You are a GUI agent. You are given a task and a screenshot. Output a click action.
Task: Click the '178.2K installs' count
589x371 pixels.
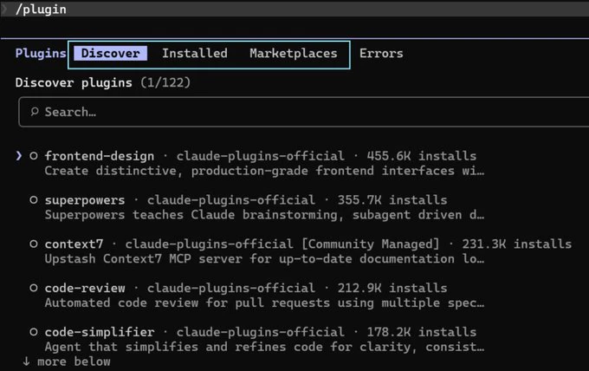pyautogui.click(x=422, y=332)
